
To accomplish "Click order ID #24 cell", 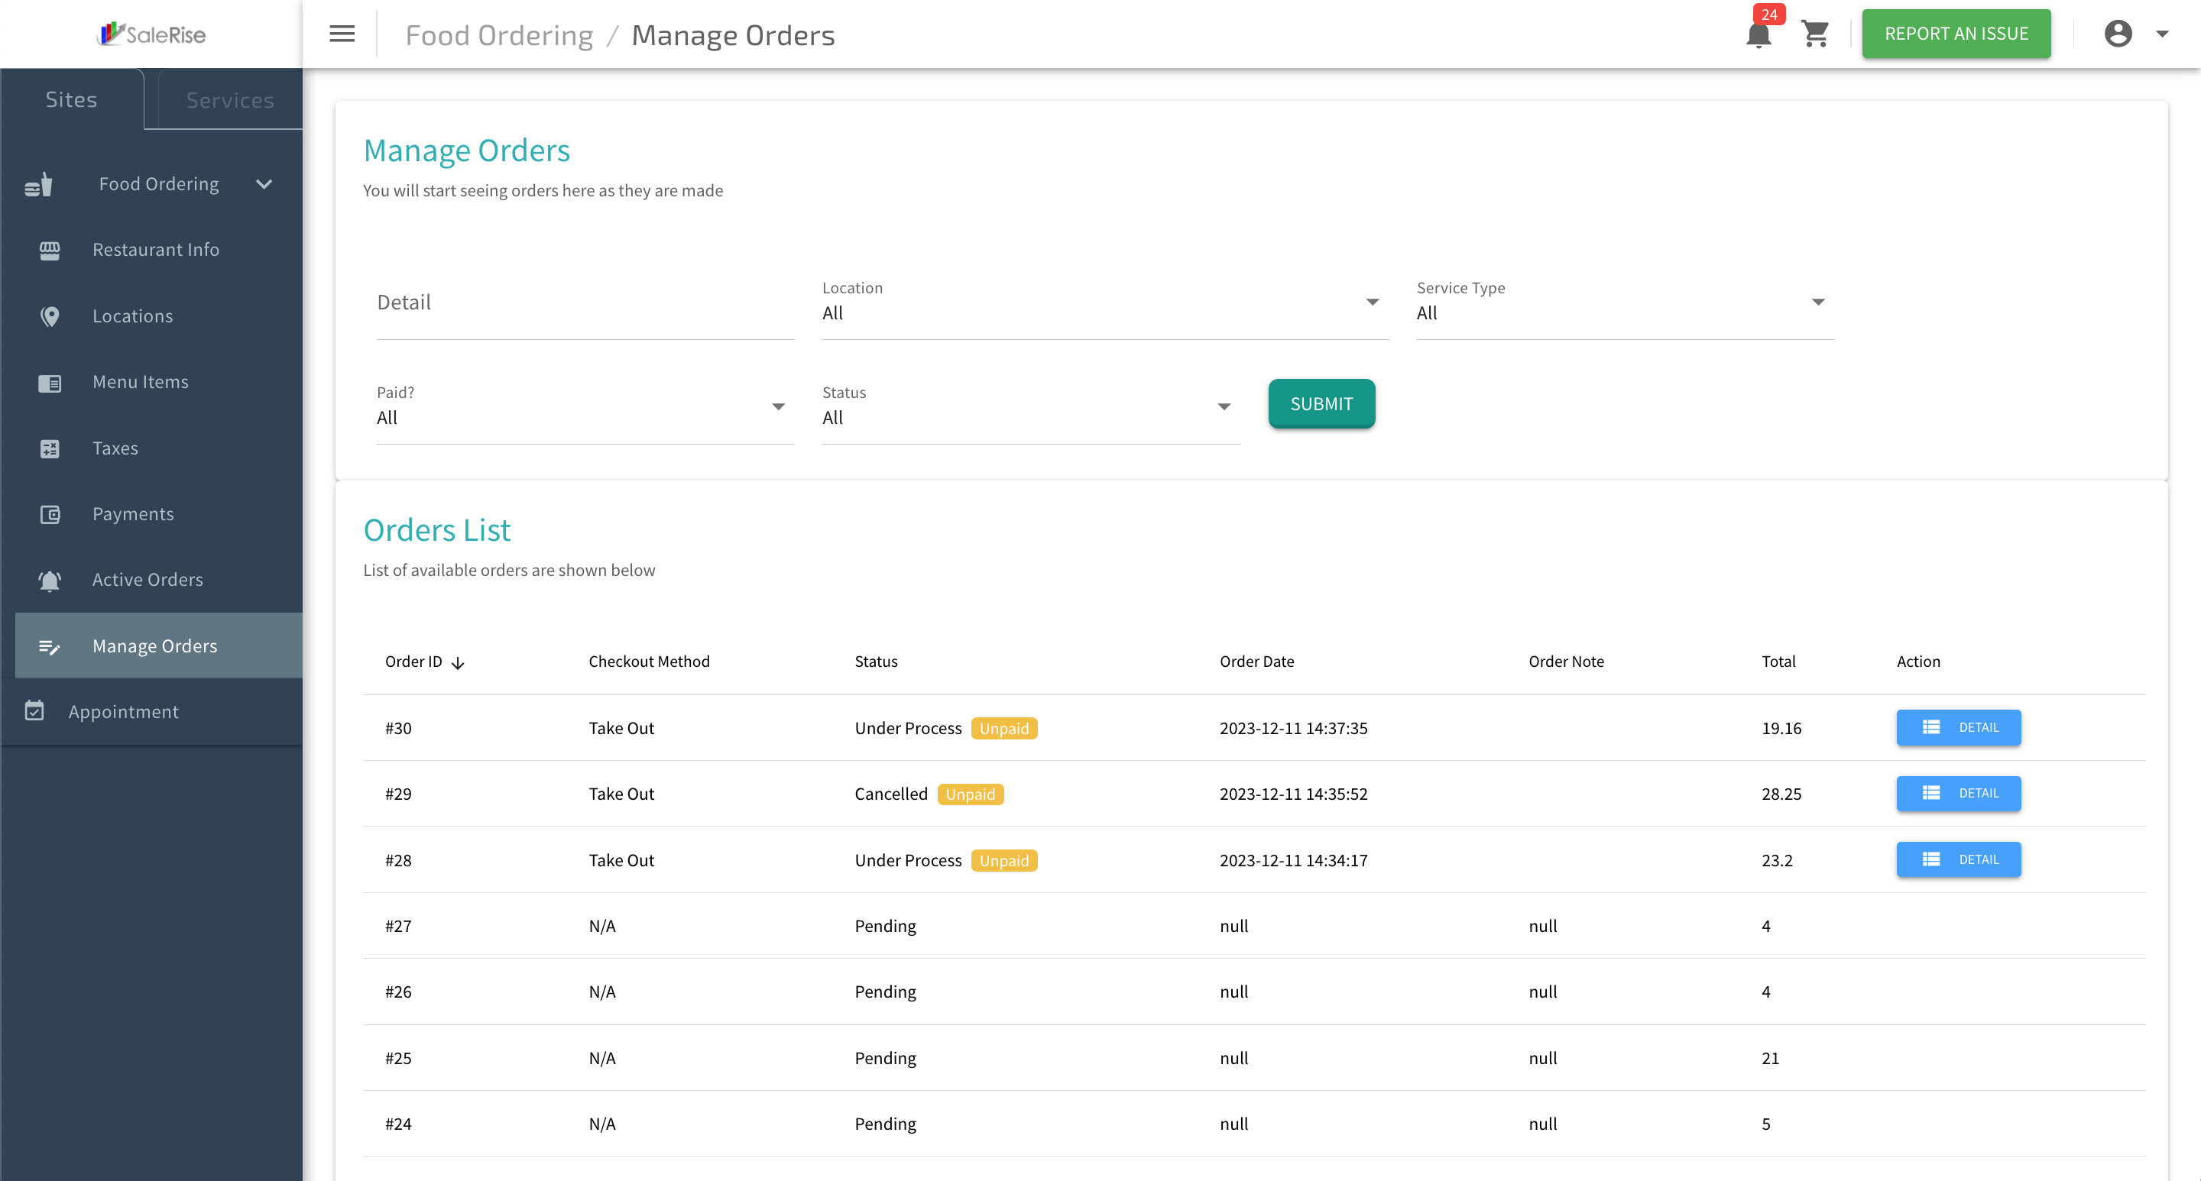I will 398,1124.
